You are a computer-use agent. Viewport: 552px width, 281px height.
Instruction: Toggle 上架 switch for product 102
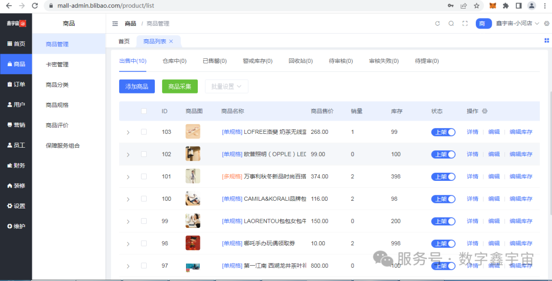[x=443, y=154]
